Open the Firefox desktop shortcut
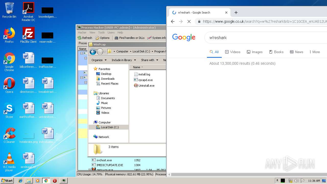This screenshot has height=184, width=327. (x=9, y=35)
